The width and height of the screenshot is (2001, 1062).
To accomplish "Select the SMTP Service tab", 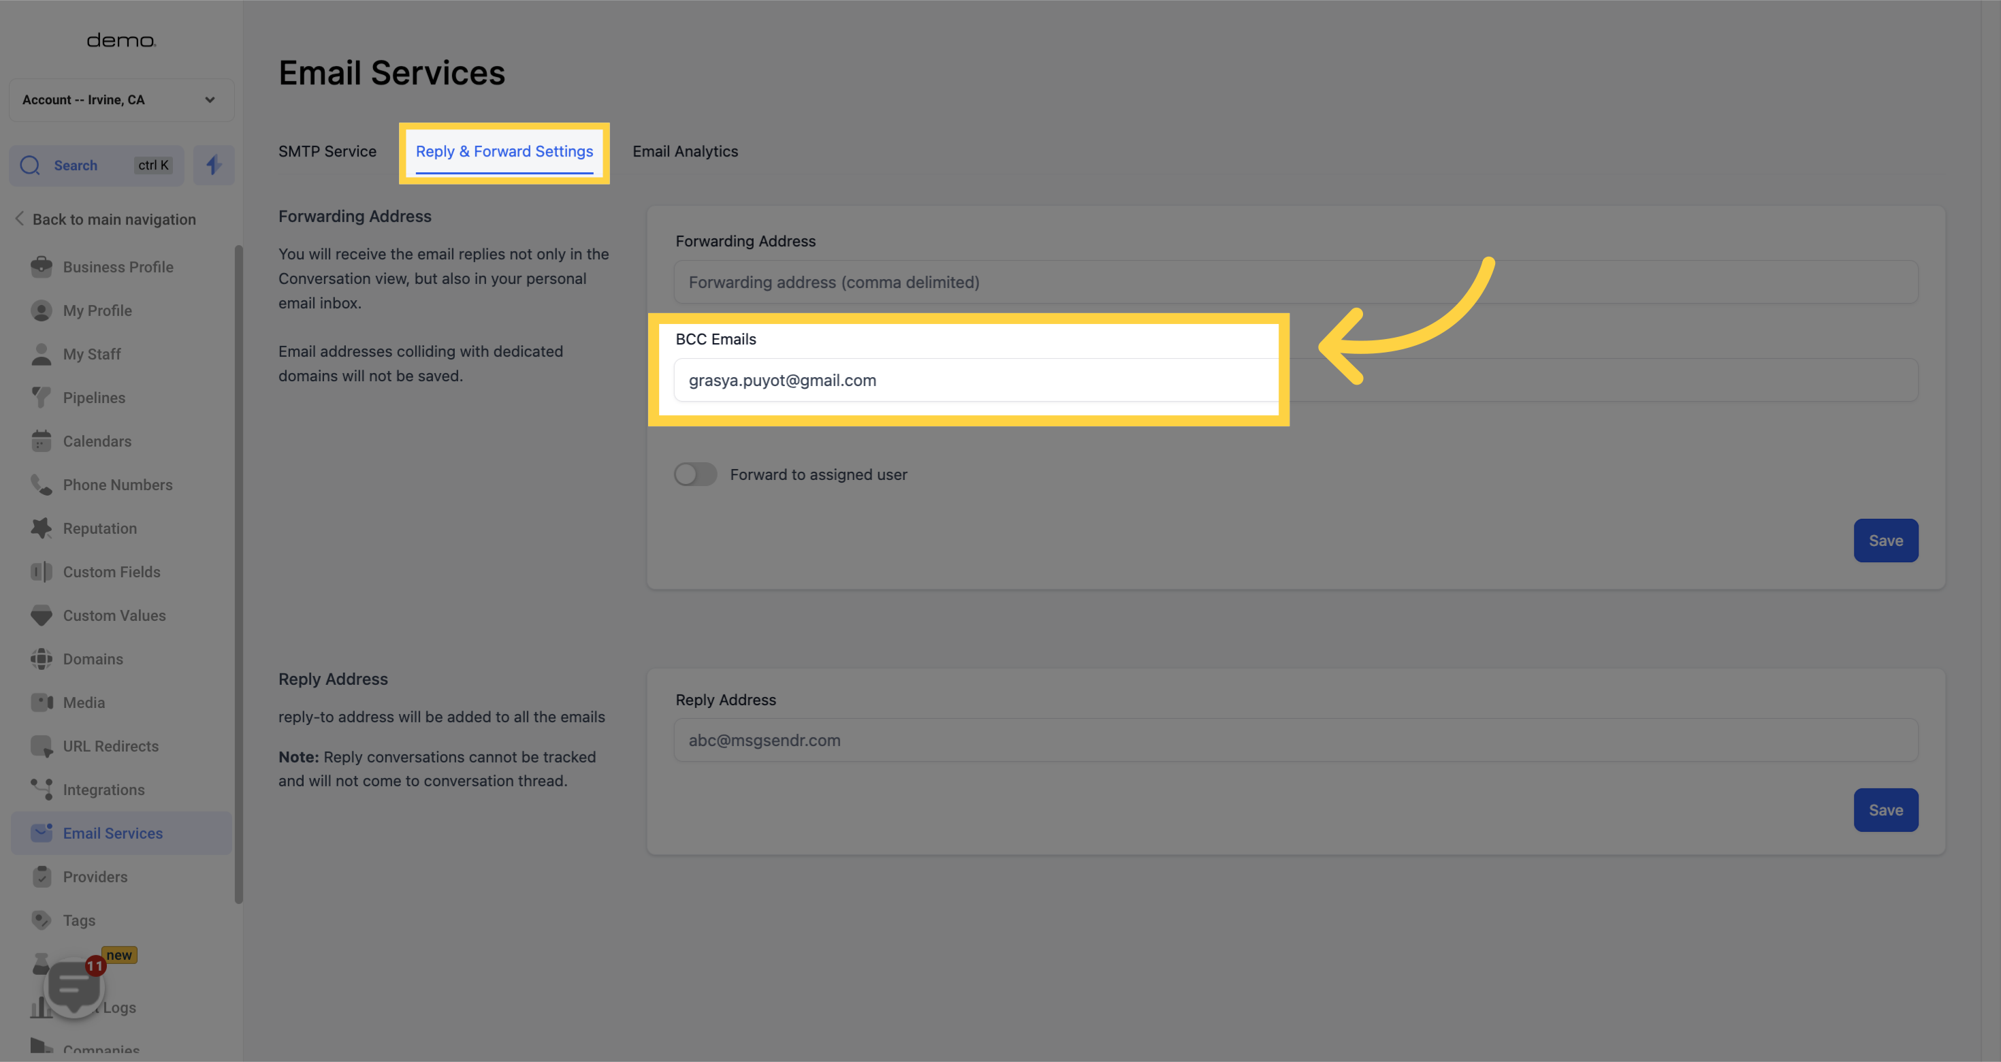I will point(327,150).
